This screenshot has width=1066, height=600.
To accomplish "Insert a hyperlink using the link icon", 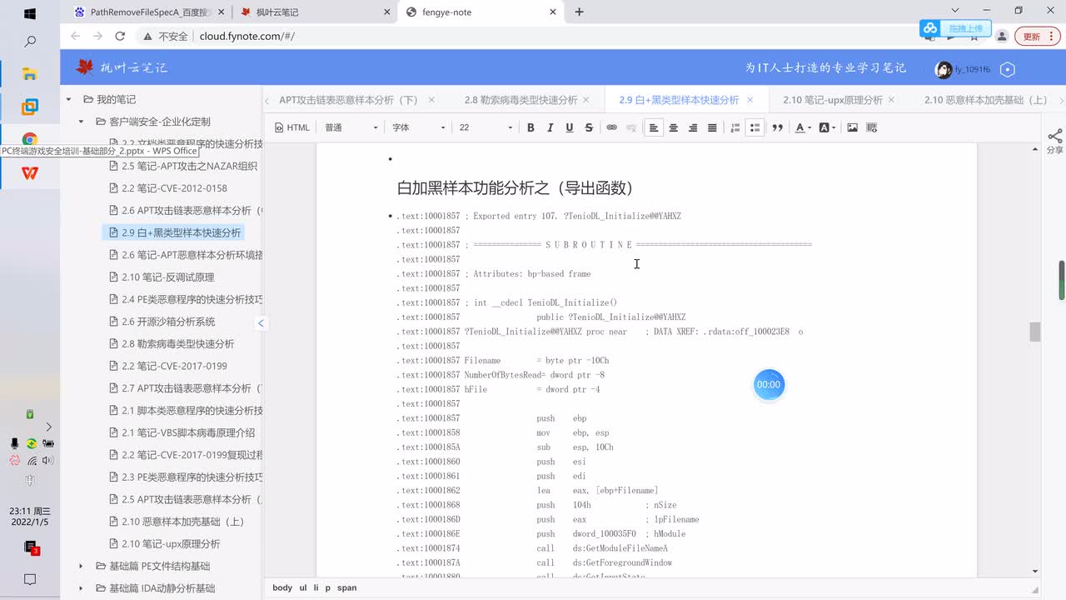I will 611,127.
